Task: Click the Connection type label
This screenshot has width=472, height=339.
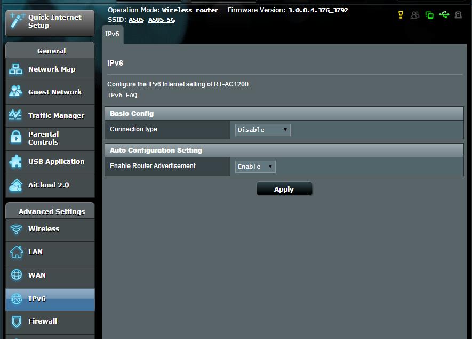Action: point(134,129)
